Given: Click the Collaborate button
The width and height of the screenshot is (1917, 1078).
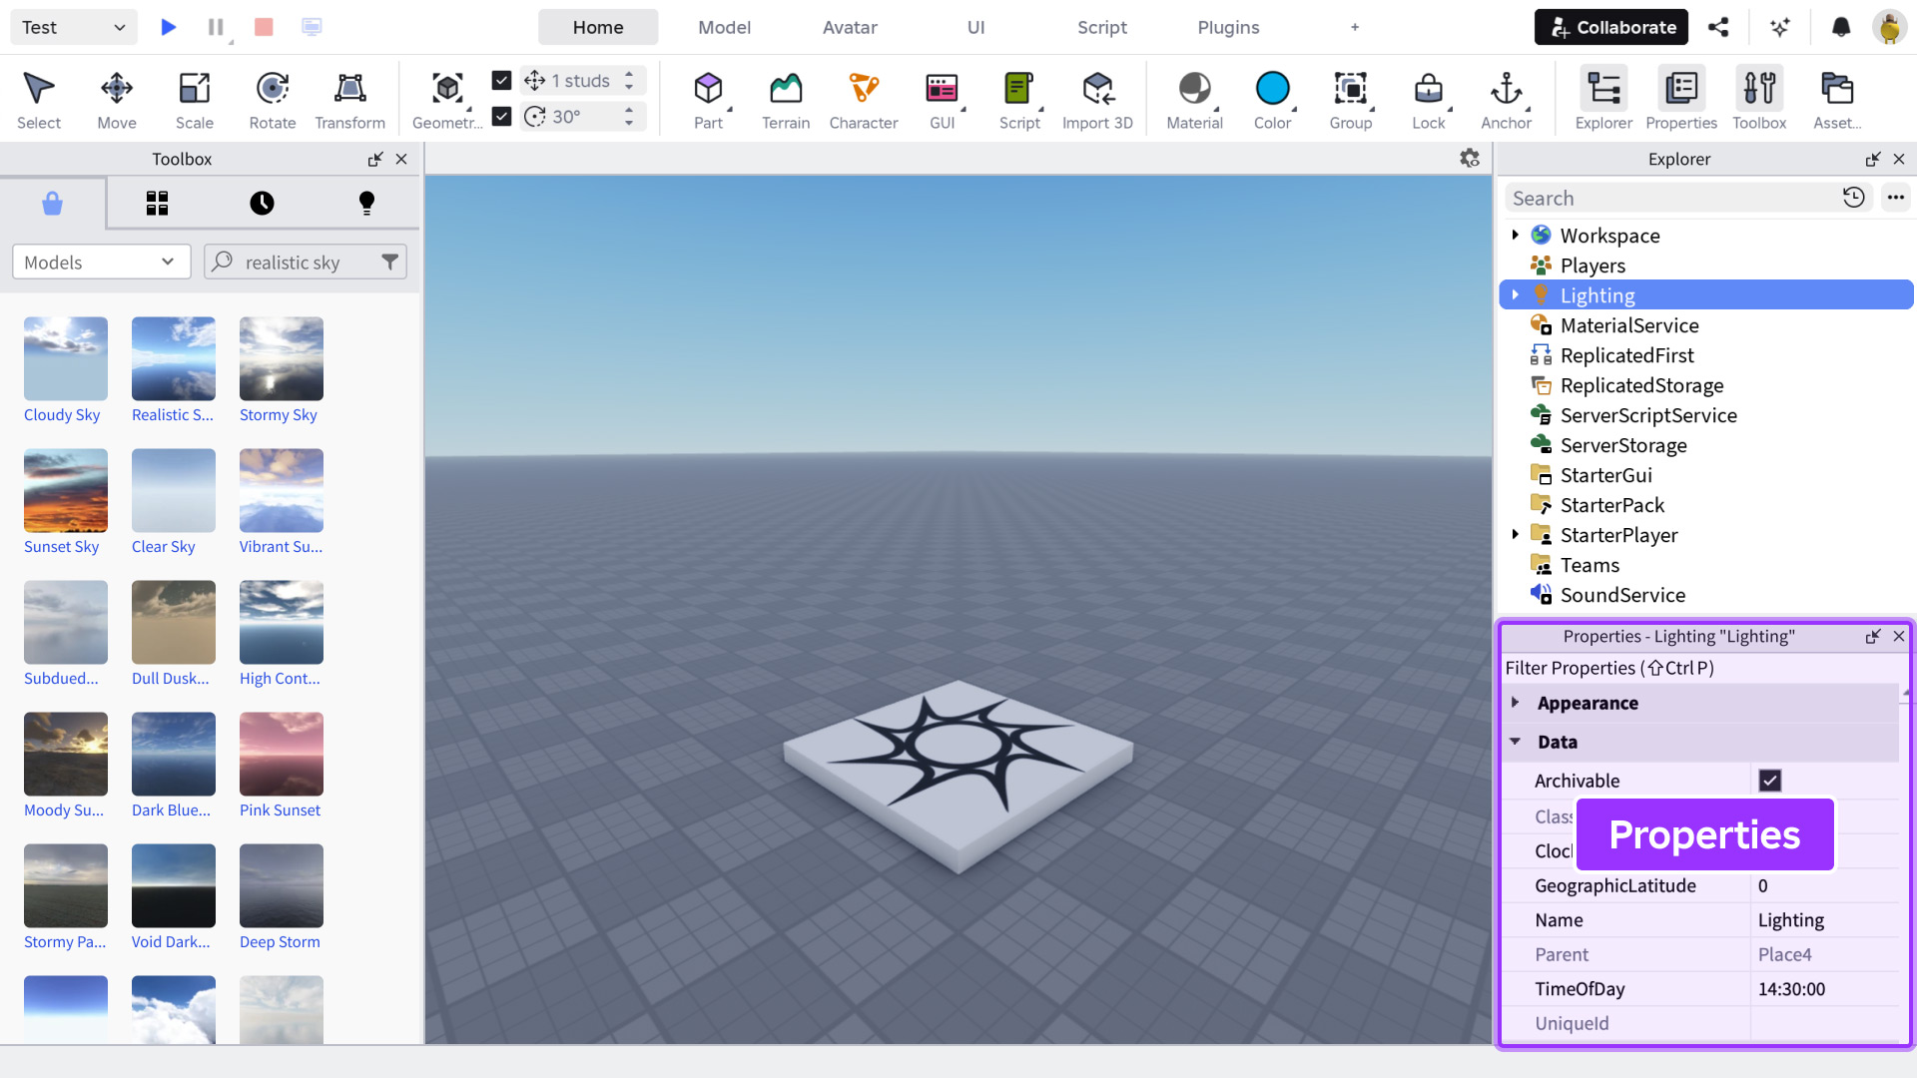Looking at the screenshot, I should tap(1610, 27).
